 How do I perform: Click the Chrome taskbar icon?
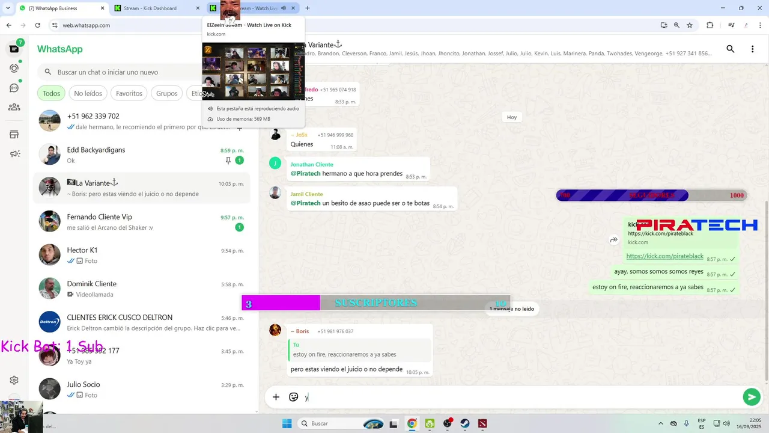412,423
